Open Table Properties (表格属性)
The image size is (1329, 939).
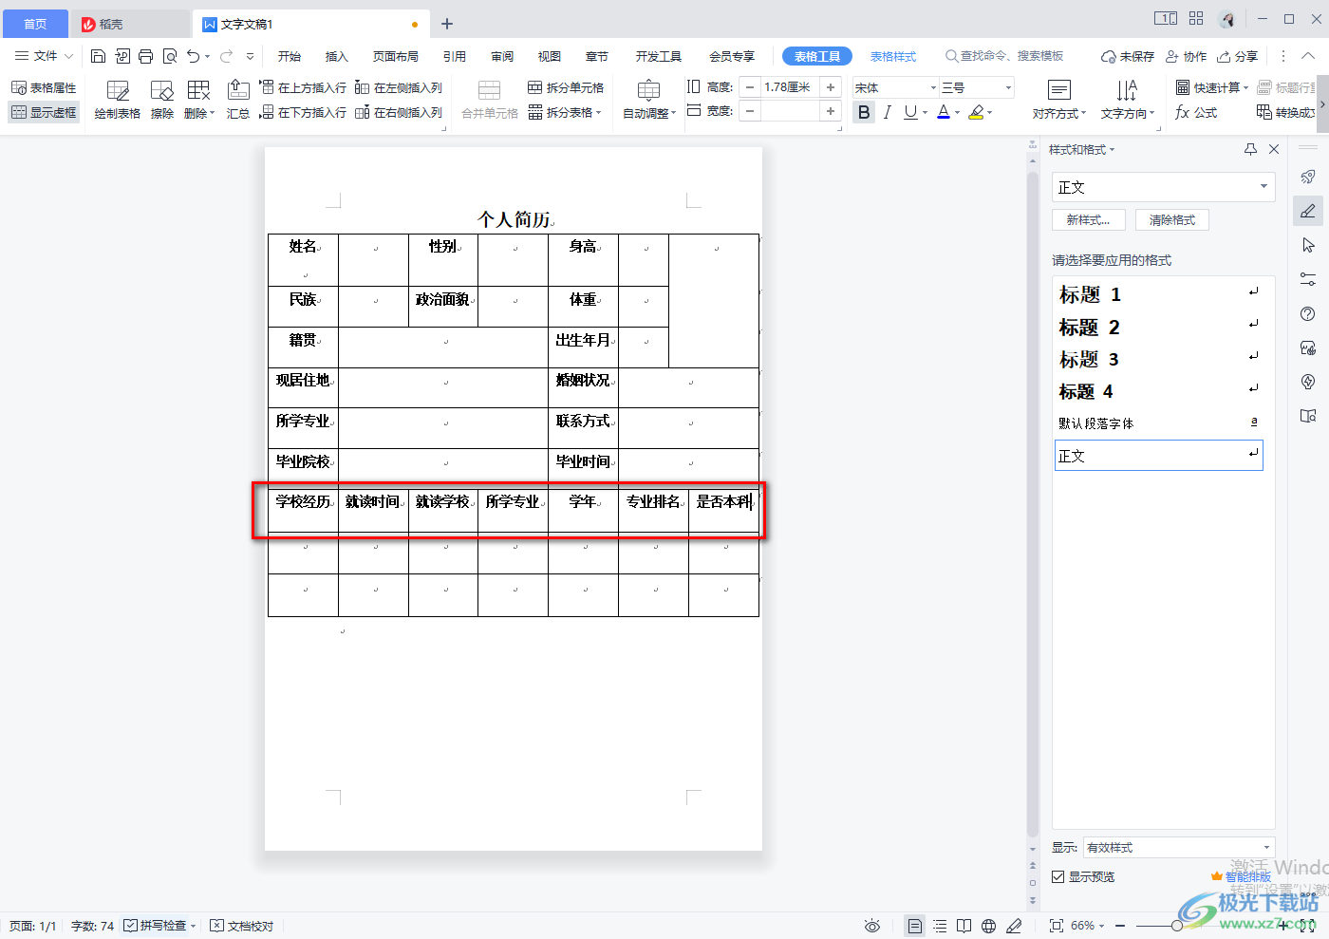pyautogui.click(x=44, y=87)
